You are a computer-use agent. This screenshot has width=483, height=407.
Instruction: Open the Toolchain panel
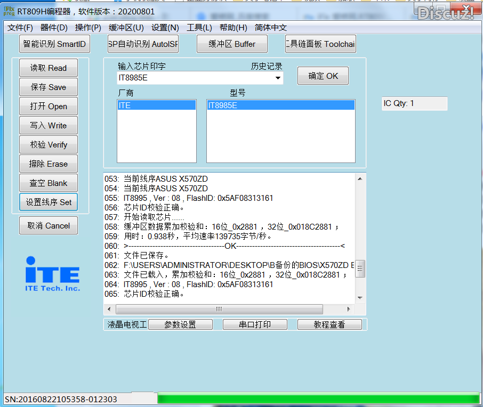point(320,44)
